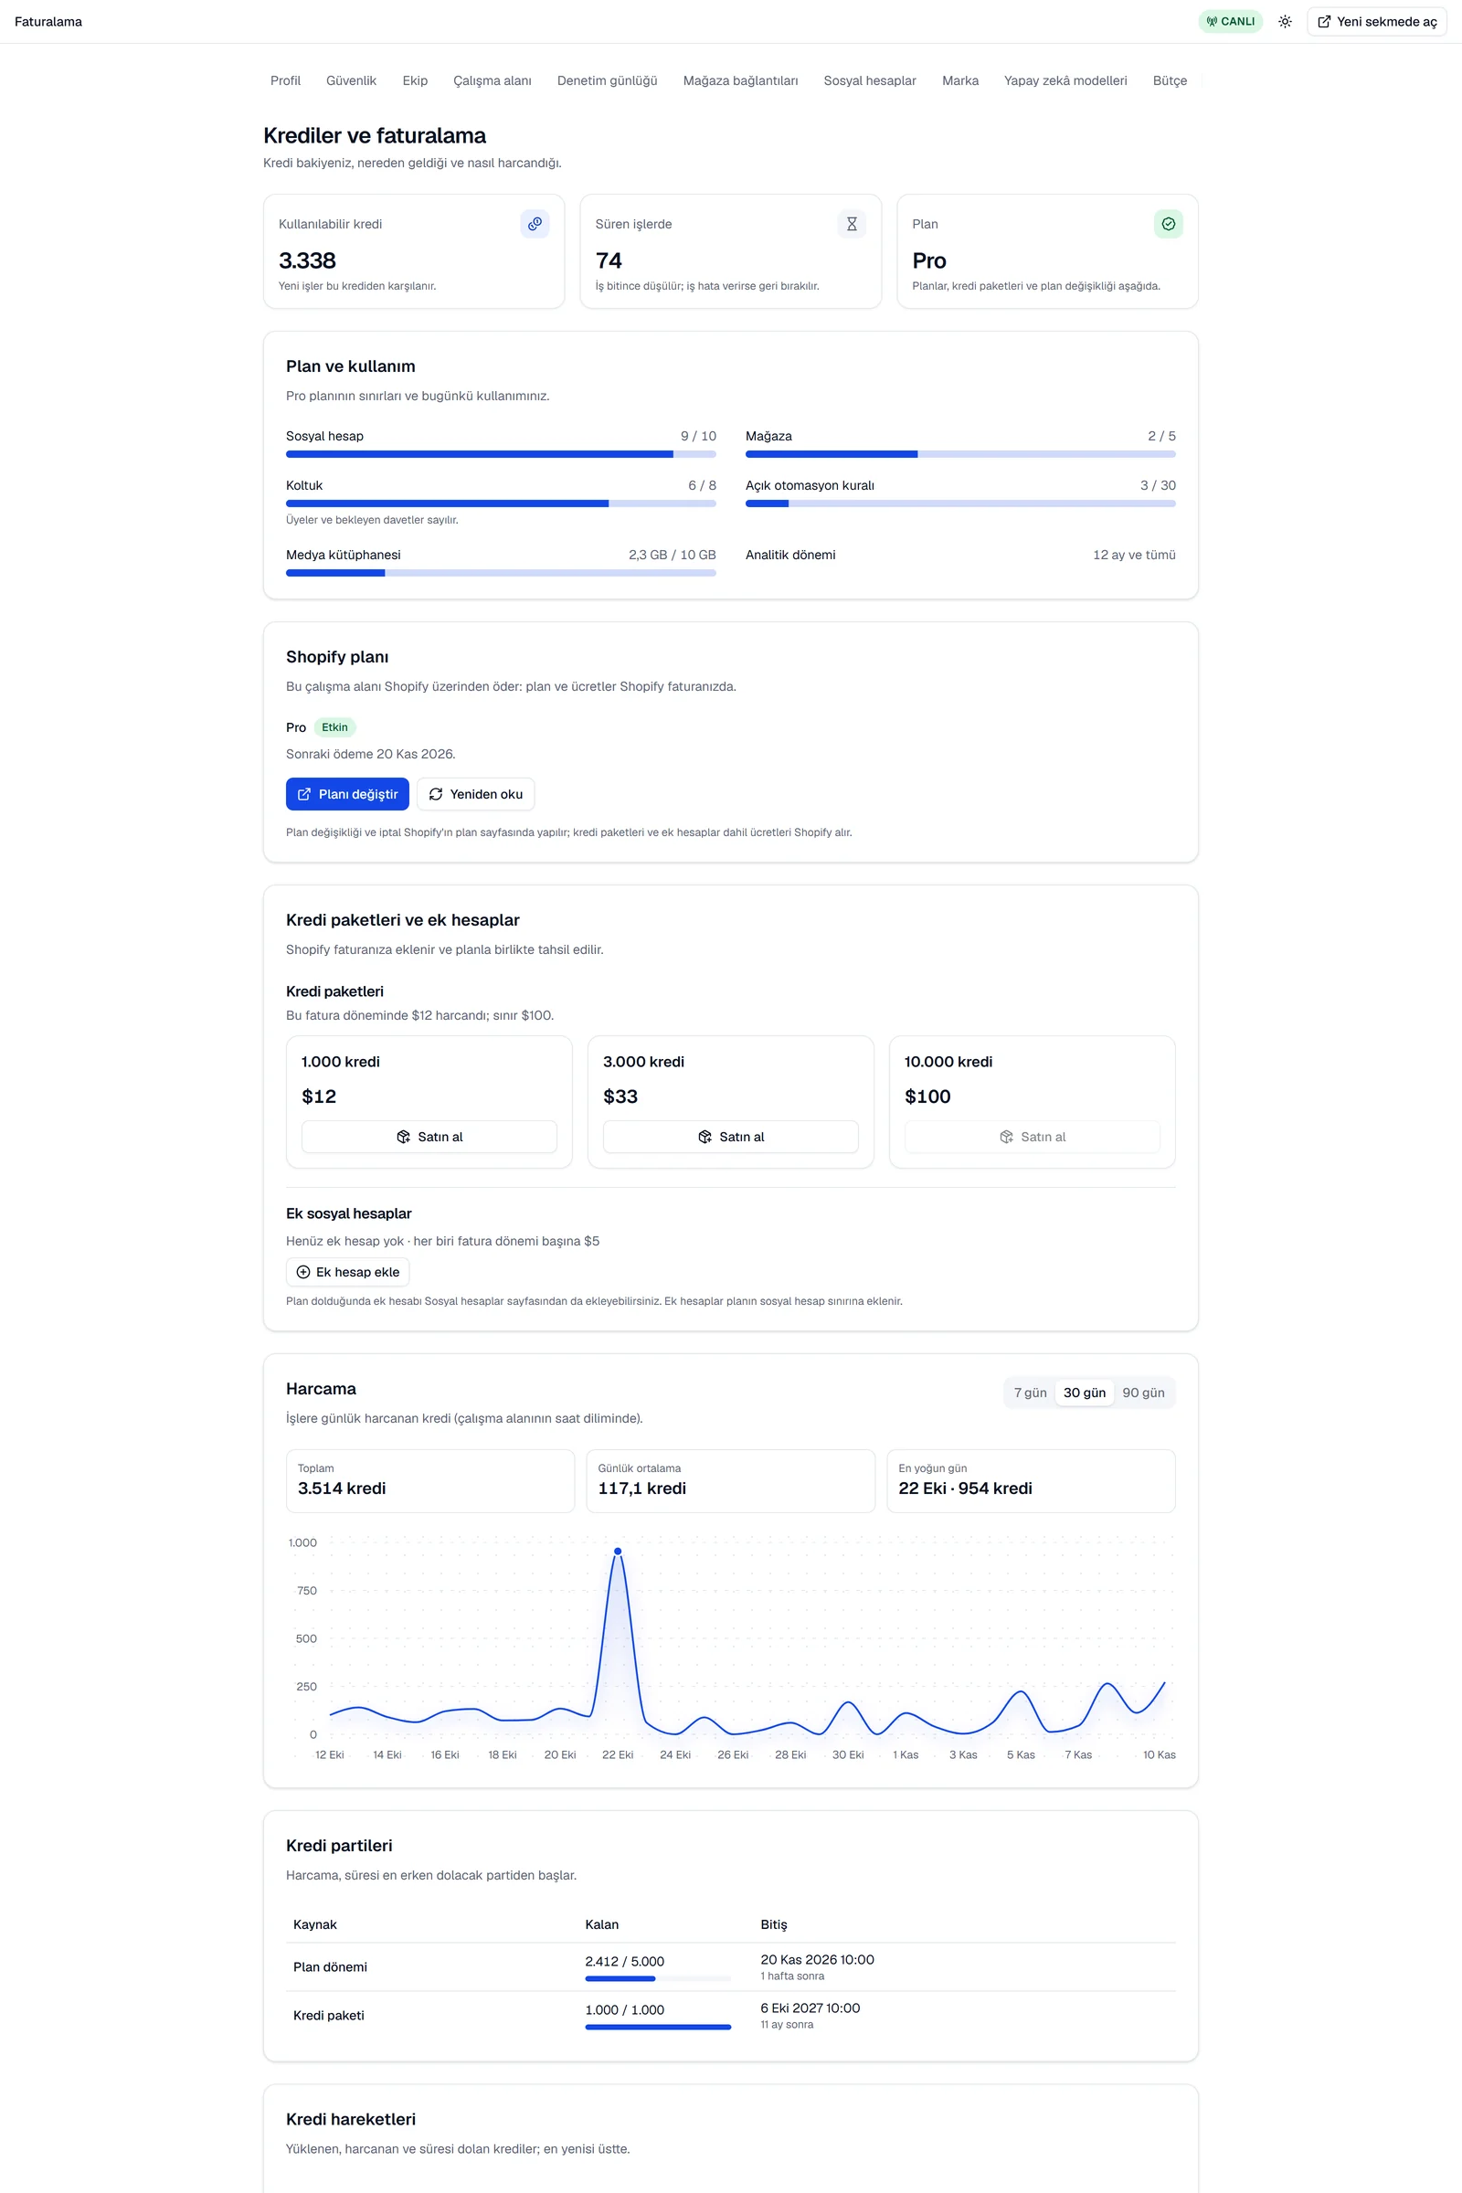
Task: Click the Medya kütüphanesi storage progress bar
Action: 501,574
